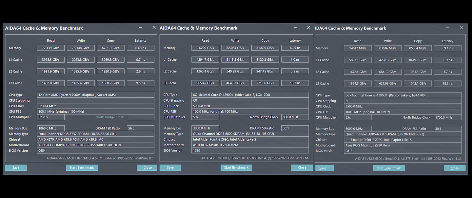Screen dimensions: 472x198
Task: Click X on the i9-12900K benchmark window
Action: click(308, 28)
